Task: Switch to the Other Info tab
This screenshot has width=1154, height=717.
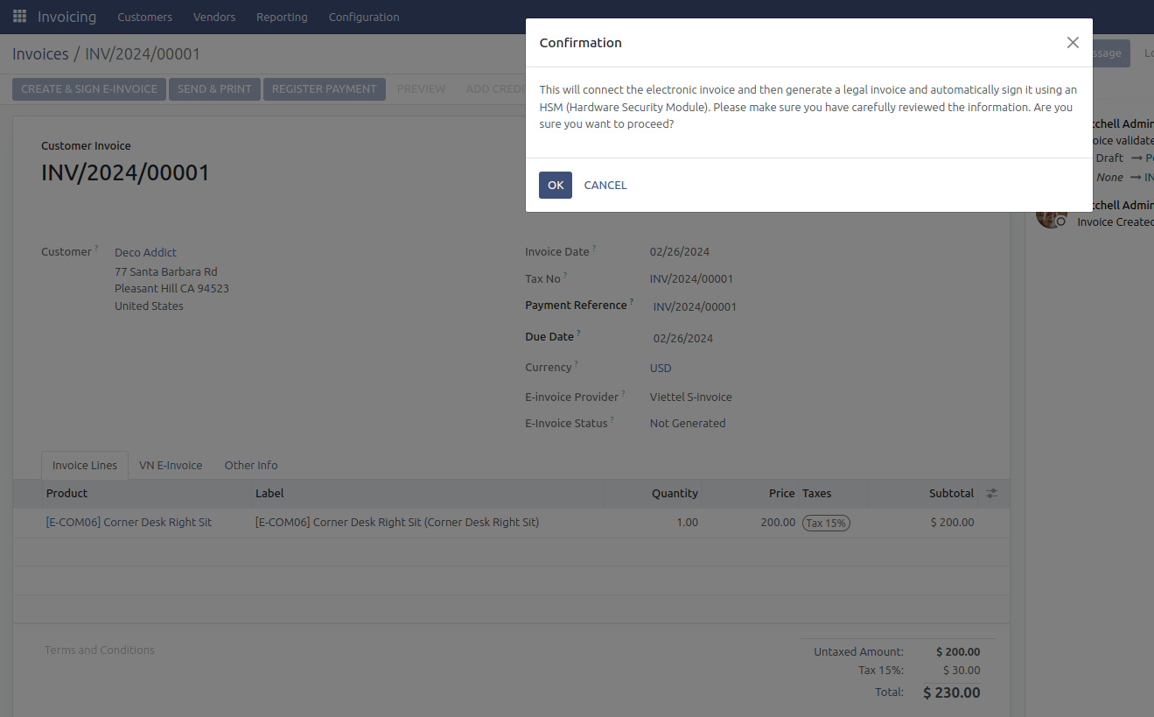Action: (x=251, y=466)
